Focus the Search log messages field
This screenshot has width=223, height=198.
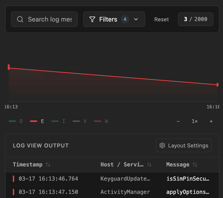[44, 19]
